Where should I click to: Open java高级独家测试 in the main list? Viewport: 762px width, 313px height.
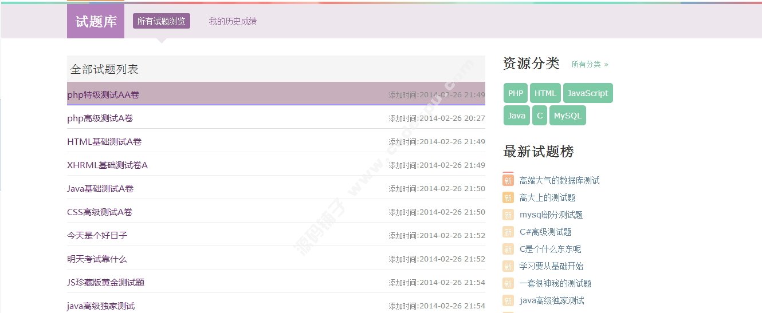101,306
